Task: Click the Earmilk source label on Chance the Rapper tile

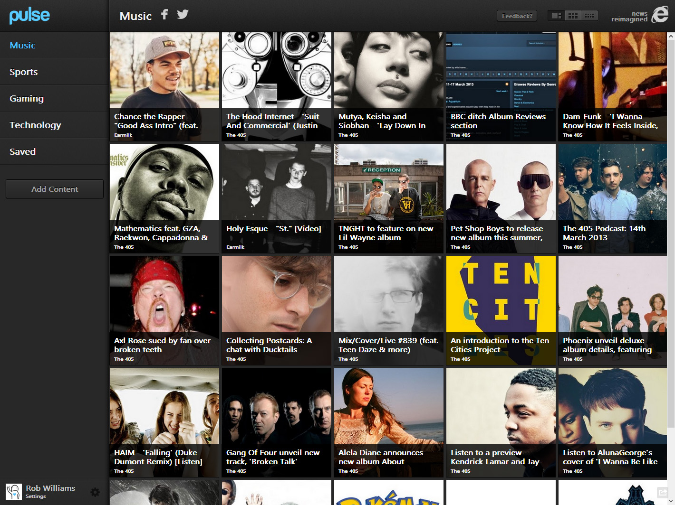Action: (x=123, y=135)
